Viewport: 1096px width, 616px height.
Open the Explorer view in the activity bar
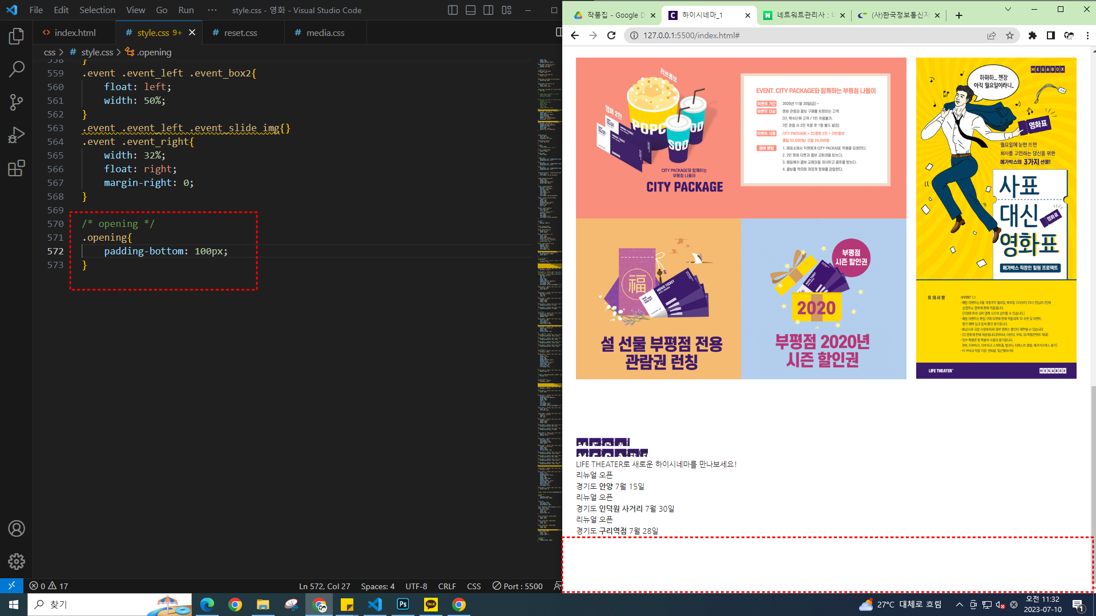point(16,37)
